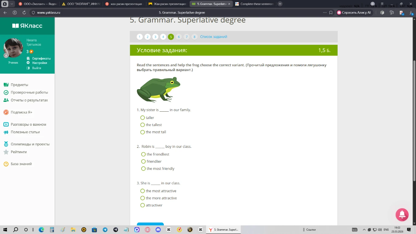Open the Список заданий link
This screenshot has width=416, height=234.
click(x=214, y=37)
